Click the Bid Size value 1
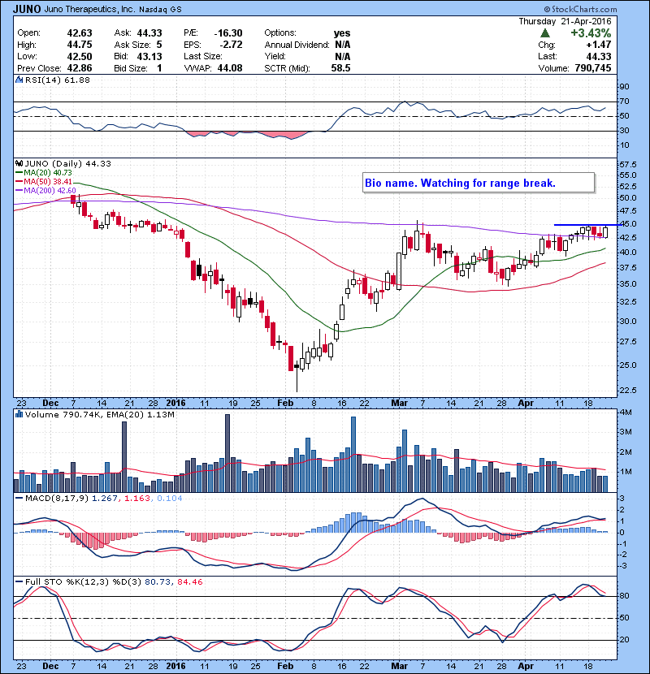650x674 pixels. click(159, 68)
